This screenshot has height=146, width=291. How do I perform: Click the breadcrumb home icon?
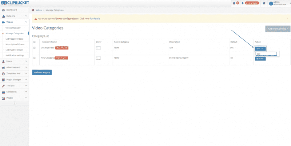(x=33, y=10)
